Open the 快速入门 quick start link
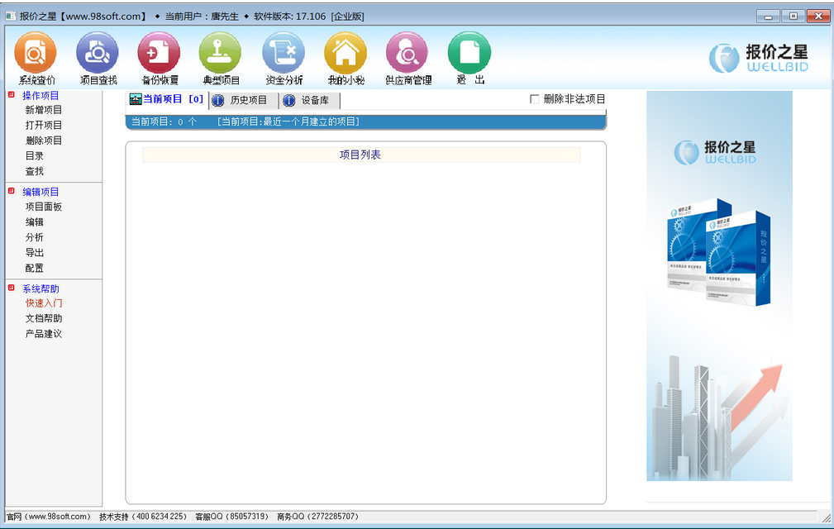 pos(44,303)
